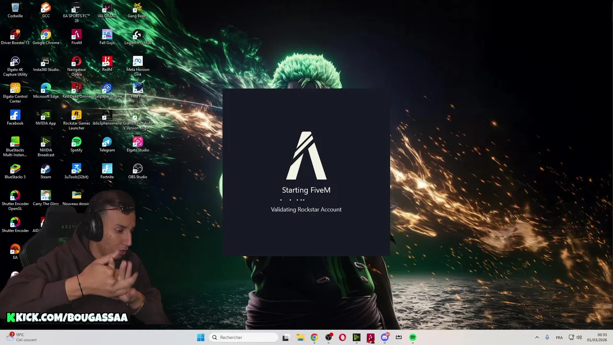613x345 pixels.
Task: Open the Red Dead Online shortcut
Action: [76, 91]
